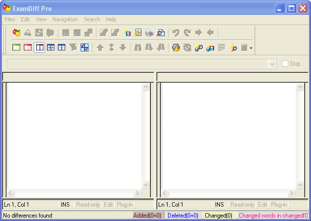The image size is (311, 221).
Task: Open the View menu
Action: click(x=41, y=19)
